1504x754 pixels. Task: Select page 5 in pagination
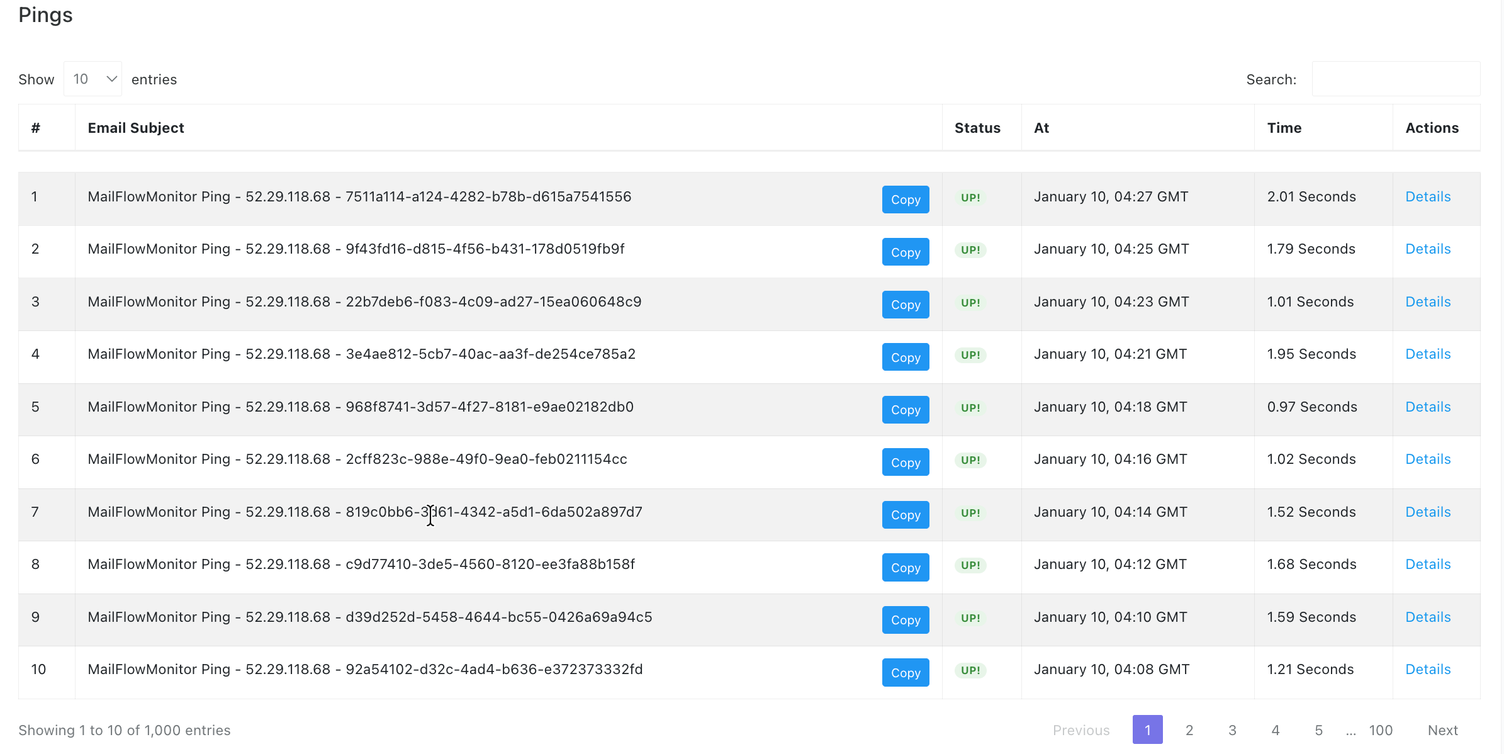[x=1318, y=730]
